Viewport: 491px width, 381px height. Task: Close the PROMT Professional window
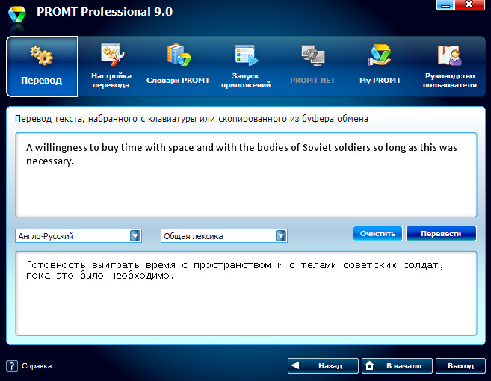click(469, 5)
